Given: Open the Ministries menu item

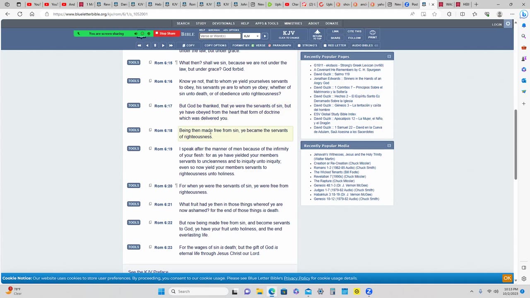Looking at the screenshot, I should pyautogui.click(x=293, y=24).
